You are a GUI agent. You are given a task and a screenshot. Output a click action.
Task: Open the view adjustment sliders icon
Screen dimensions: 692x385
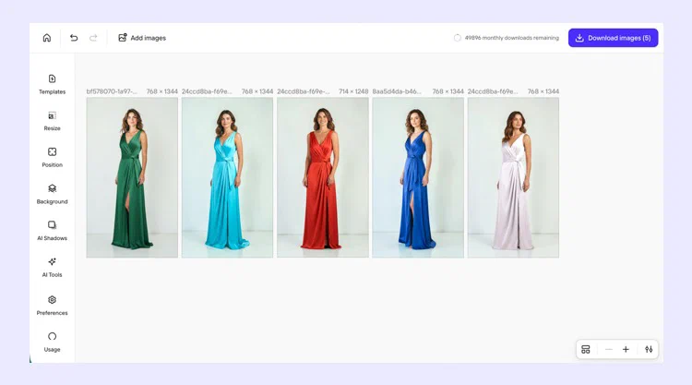(649, 349)
